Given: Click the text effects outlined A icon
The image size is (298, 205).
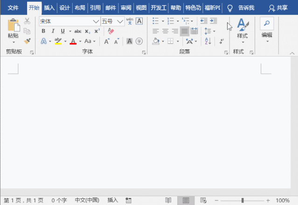Looking at the screenshot, I should click(44, 41).
